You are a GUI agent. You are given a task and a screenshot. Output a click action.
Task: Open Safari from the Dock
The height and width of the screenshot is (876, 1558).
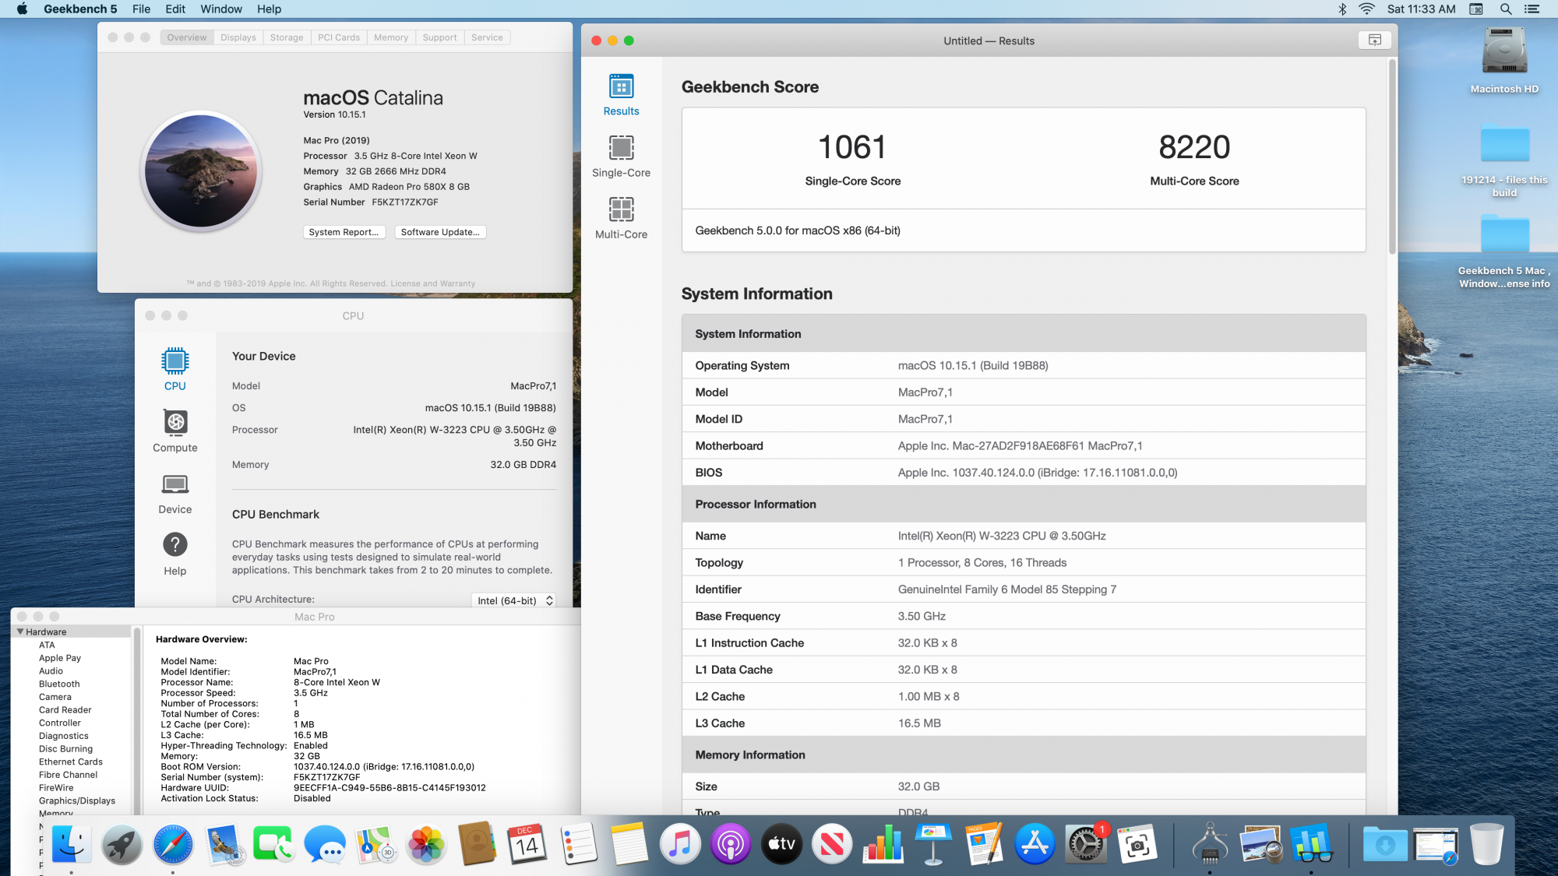pyautogui.click(x=173, y=846)
